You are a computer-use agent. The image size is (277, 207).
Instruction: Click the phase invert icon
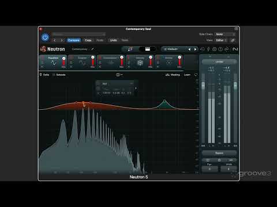(x=219, y=160)
